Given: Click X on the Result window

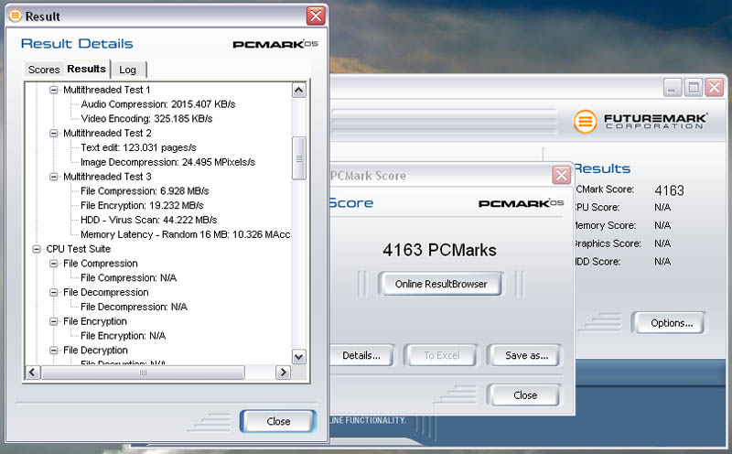Looking at the screenshot, I should [x=316, y=16].
